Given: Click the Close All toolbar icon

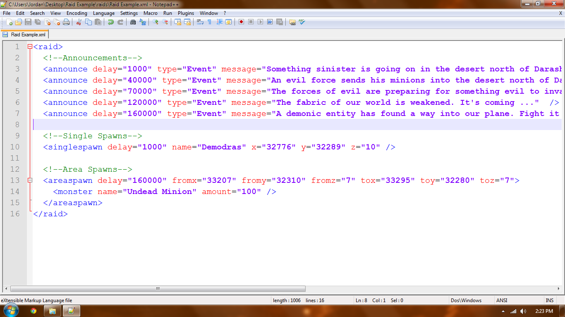Looking at the screenshot, I should point(56,22).
